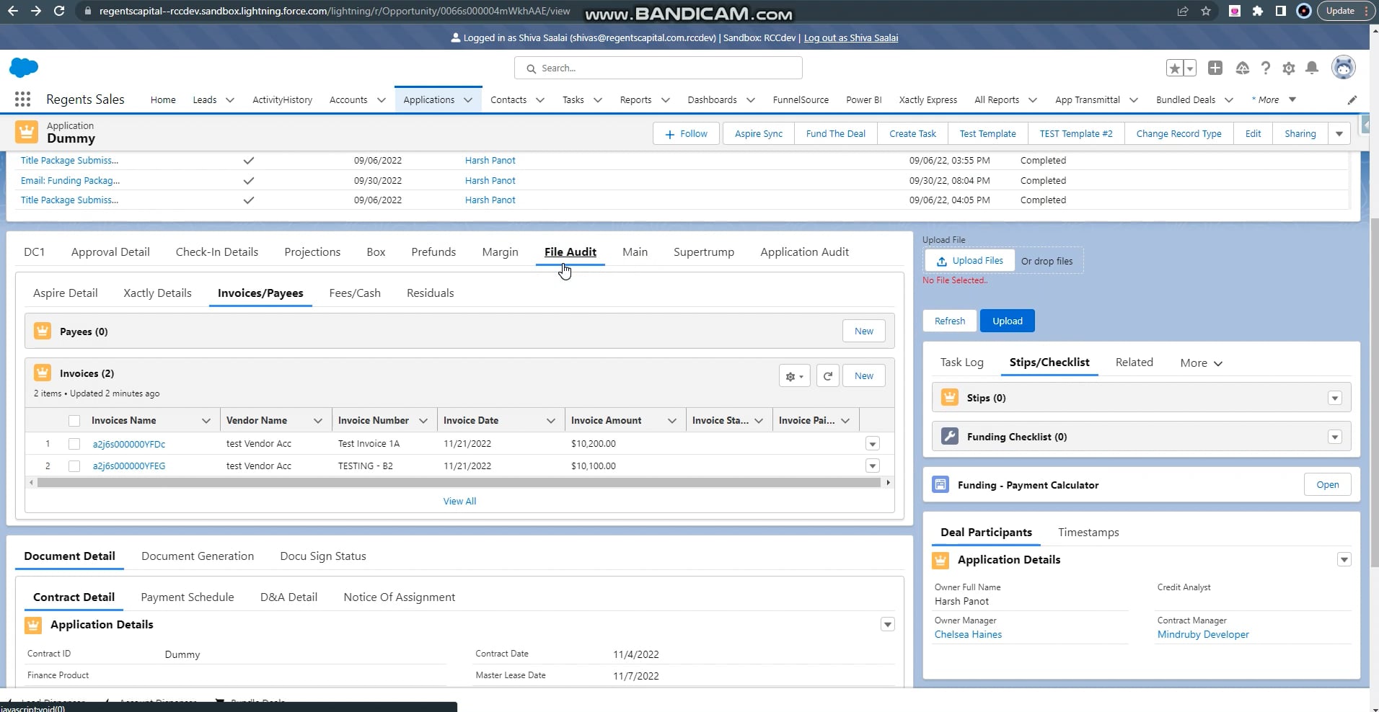Check the select-all checkbox in the Invoices table
This screenshot has height=712, width=1379.
[x=74, y=421]
